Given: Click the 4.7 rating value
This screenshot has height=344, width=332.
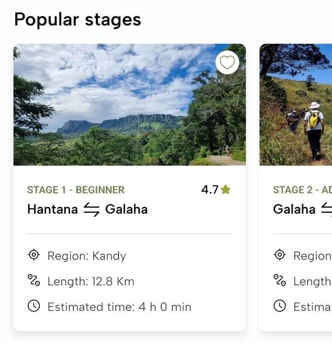Looking at the screenshot, I should [x=210, y=190].
